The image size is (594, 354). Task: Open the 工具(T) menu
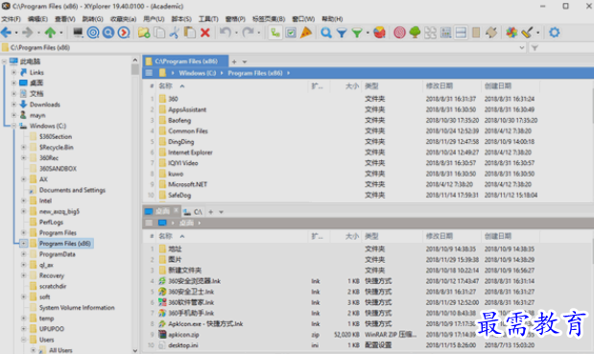tap(208, 19)
